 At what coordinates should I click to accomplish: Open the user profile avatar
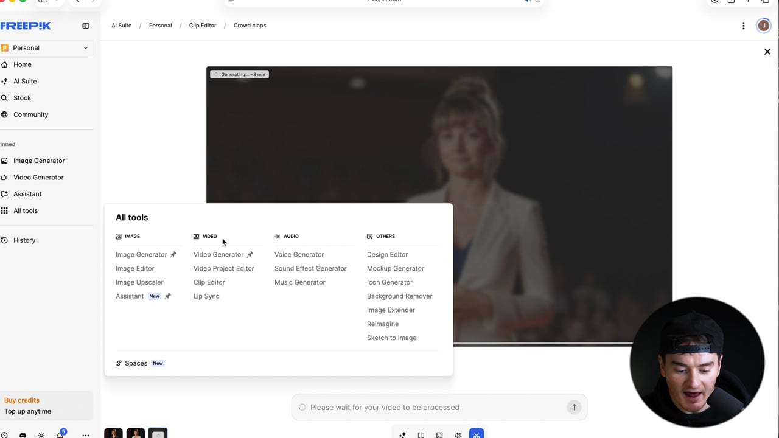click(x=763, y=26)
